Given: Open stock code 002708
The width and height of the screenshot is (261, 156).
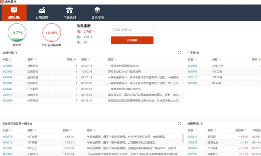Looking at the screenshot, I should pos(8,101).
